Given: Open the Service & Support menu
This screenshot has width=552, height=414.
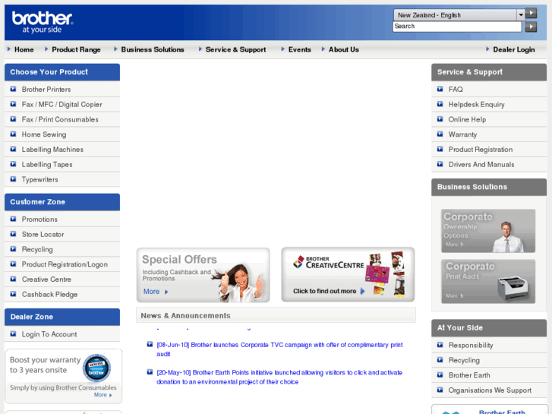Looking at the screenshot, I should tap(235, 49).
